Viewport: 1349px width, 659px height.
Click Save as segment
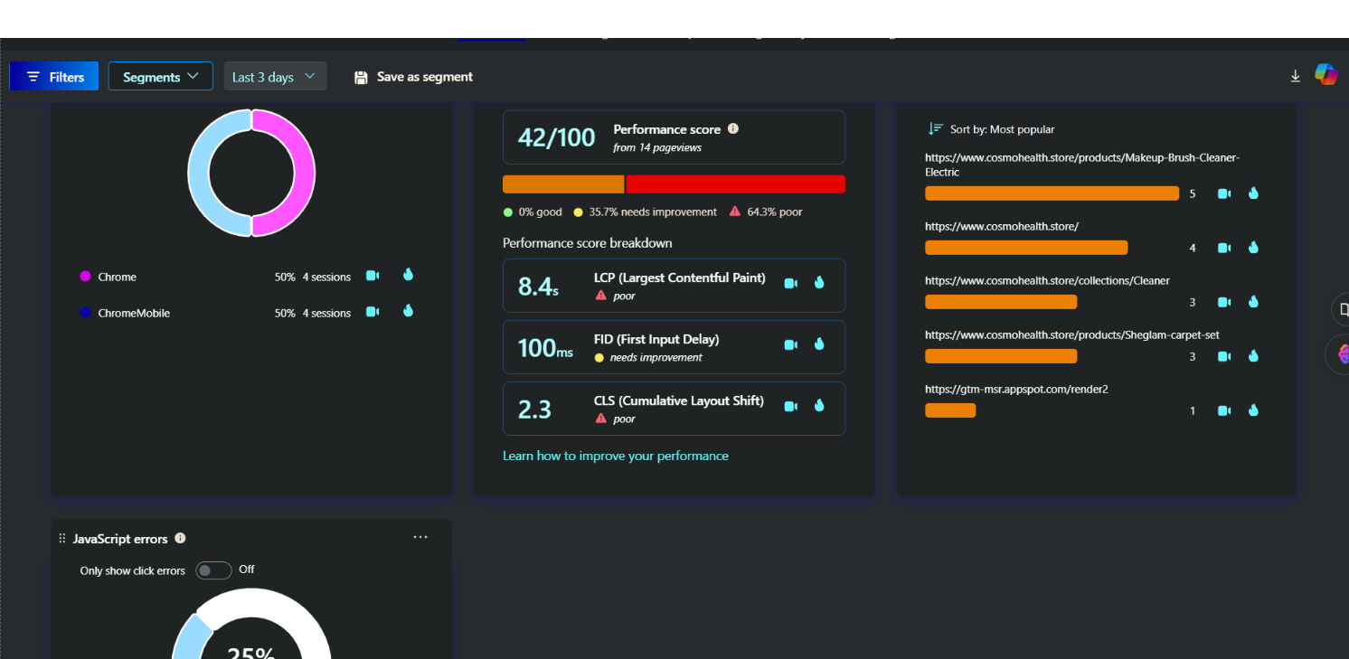coord(413,77)
